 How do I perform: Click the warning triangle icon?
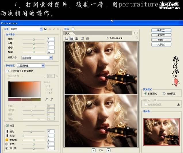tap(178, 105)
